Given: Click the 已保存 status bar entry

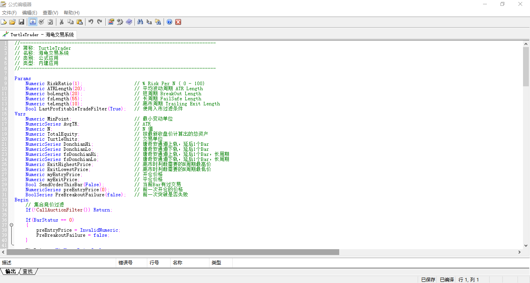Looking at the screenshot, I should coord(428,280).
